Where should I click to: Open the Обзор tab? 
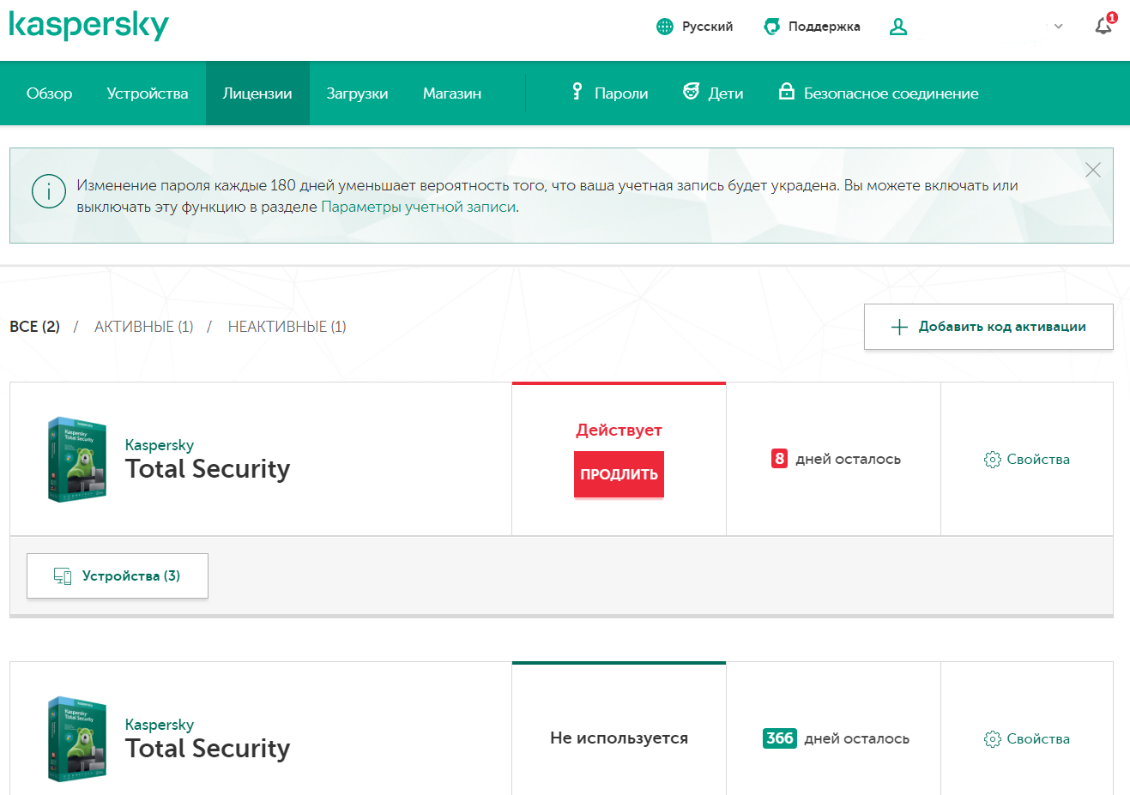50,93
